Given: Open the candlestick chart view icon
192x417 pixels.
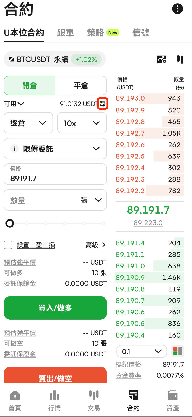Looking at the screenshot, I should [x=180, y=59].
